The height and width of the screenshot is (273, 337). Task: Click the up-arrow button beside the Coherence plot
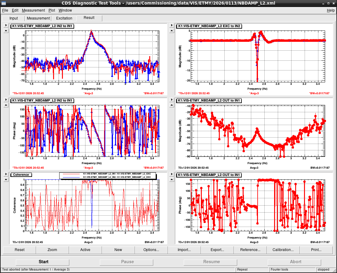click(6, 179)
